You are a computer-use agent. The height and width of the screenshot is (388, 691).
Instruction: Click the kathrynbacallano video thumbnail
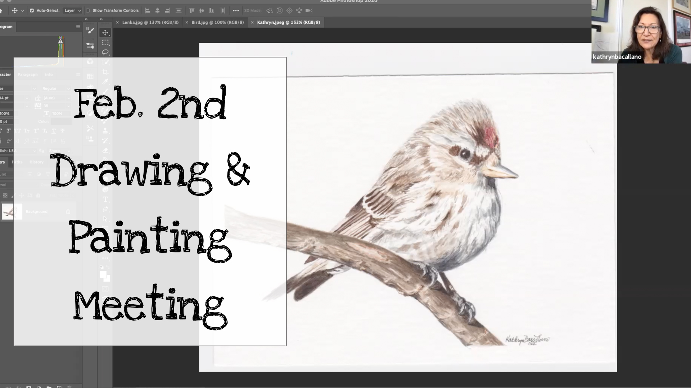[641, 32]
